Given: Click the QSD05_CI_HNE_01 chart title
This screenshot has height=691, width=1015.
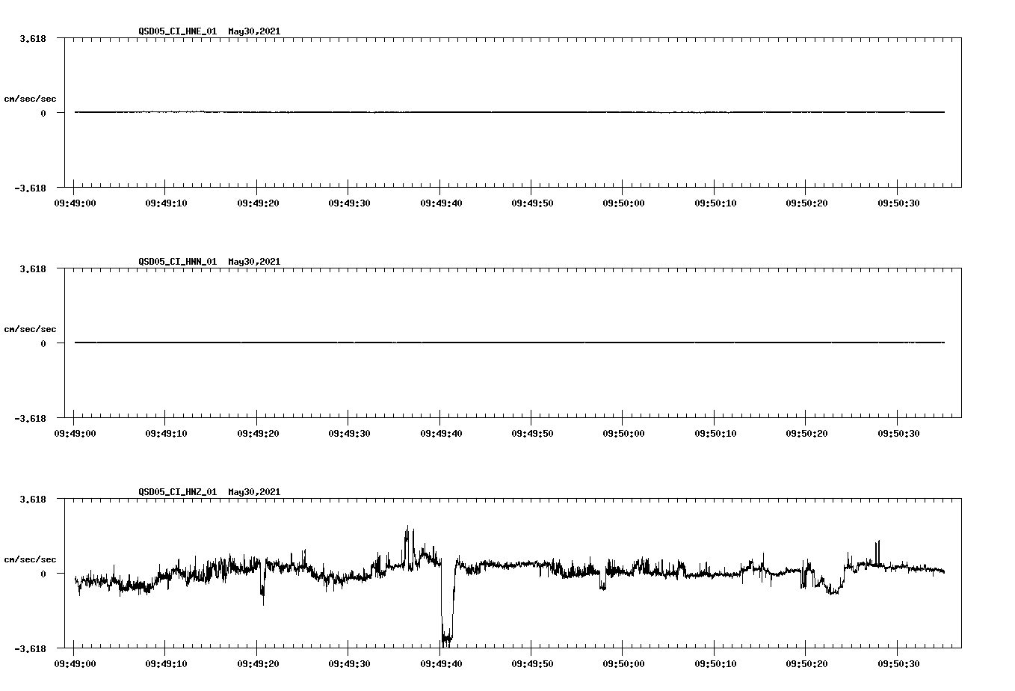Looking at the screenshot, I should coord(209,31).
